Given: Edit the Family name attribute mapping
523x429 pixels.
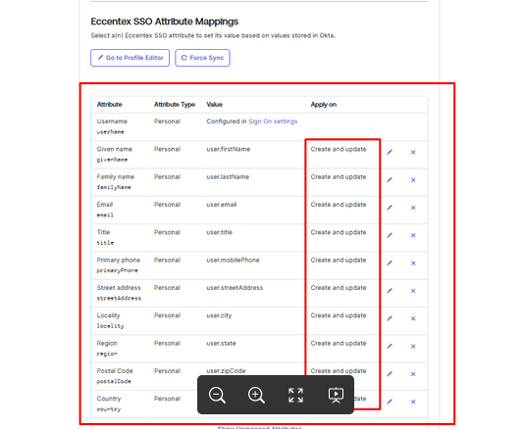Looking at the screenshot, I should point(390,179).
